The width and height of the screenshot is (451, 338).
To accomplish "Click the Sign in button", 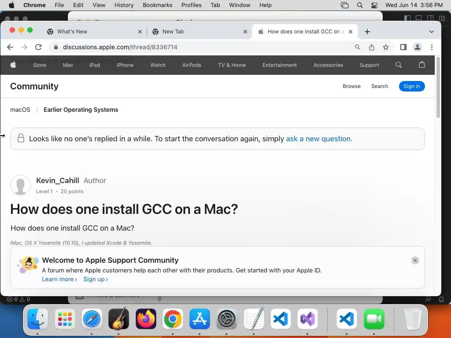I will [x=412, y=86].
